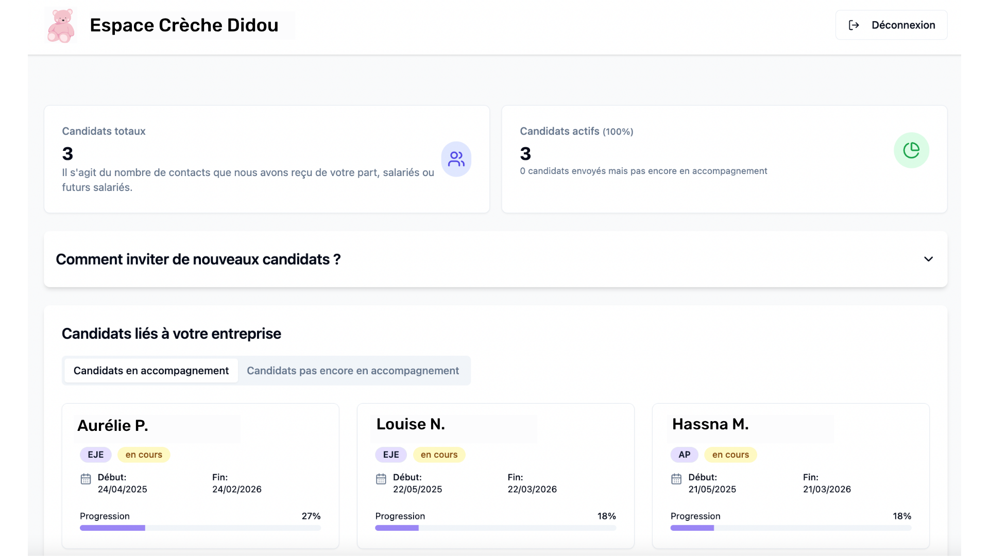989x556 pixels.
Task: Click Louise N. 18% progression value
Action: [607, 516]
